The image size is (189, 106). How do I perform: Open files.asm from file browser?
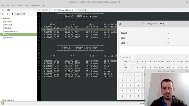pyautogui.click(x=9, y=25)
